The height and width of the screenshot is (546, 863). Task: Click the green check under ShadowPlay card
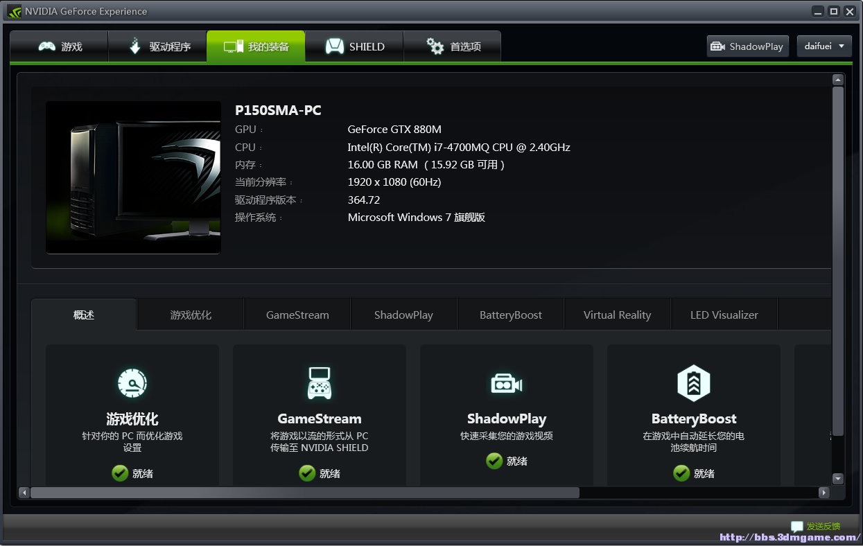(494, 461)
